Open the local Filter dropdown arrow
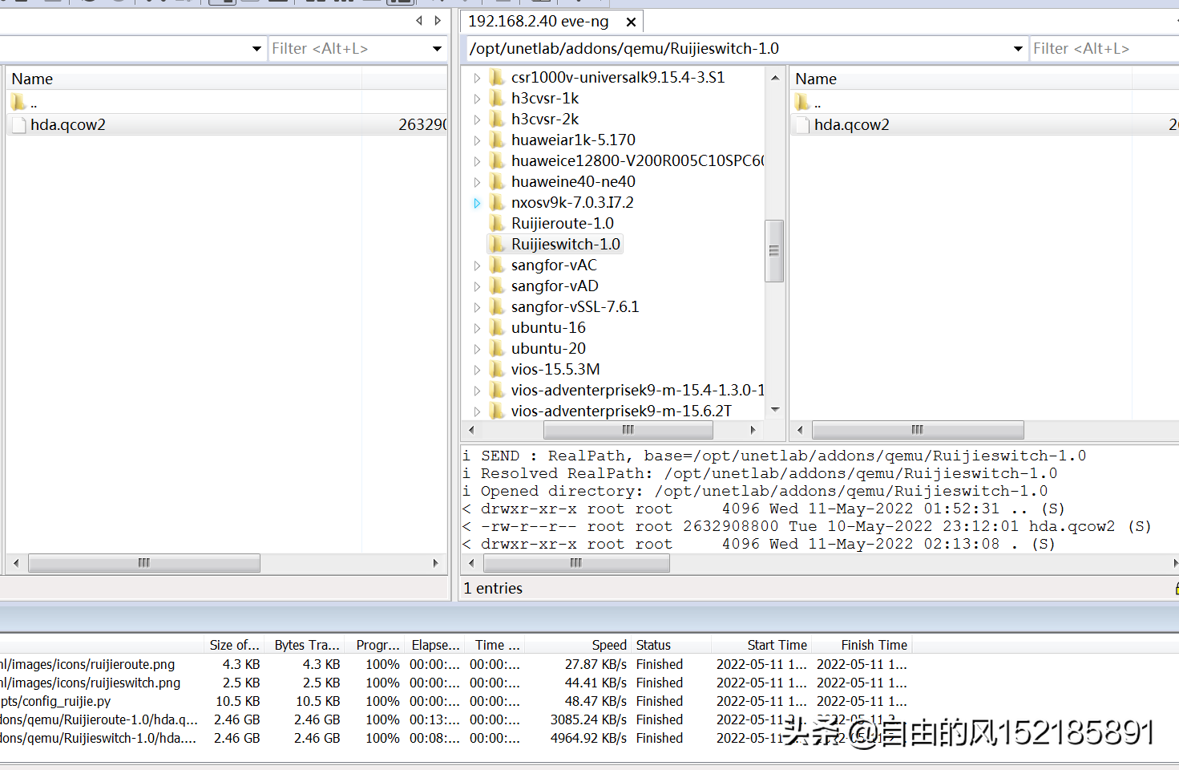The width and height of the screenshot is (1179, 770). click(437, 49)
